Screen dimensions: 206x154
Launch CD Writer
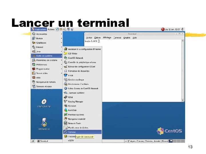pos(82,54)
